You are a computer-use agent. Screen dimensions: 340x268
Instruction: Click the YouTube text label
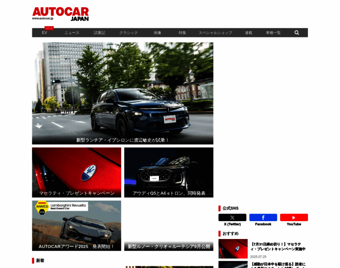coord(294,224)
